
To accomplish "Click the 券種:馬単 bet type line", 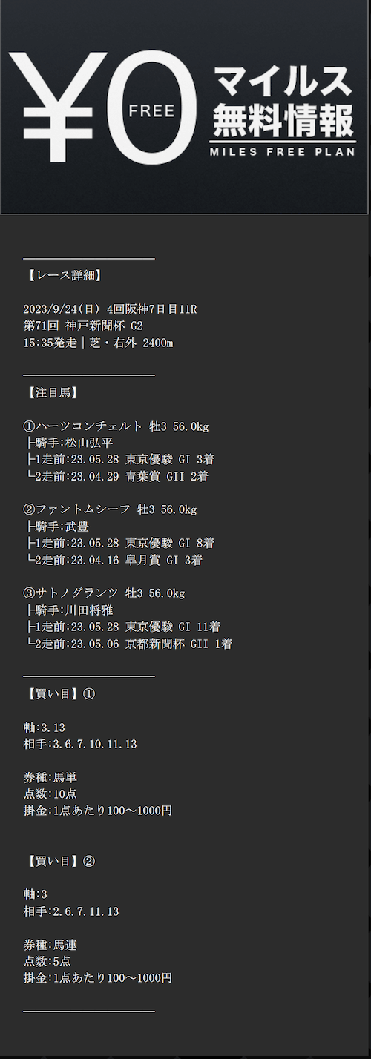I will coord(51,778).
